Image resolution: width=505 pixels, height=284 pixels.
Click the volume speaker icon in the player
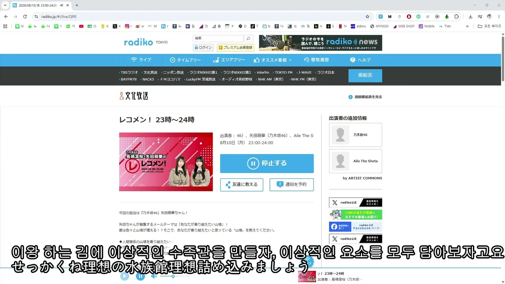pyautogui.click(x=154, y=276)
